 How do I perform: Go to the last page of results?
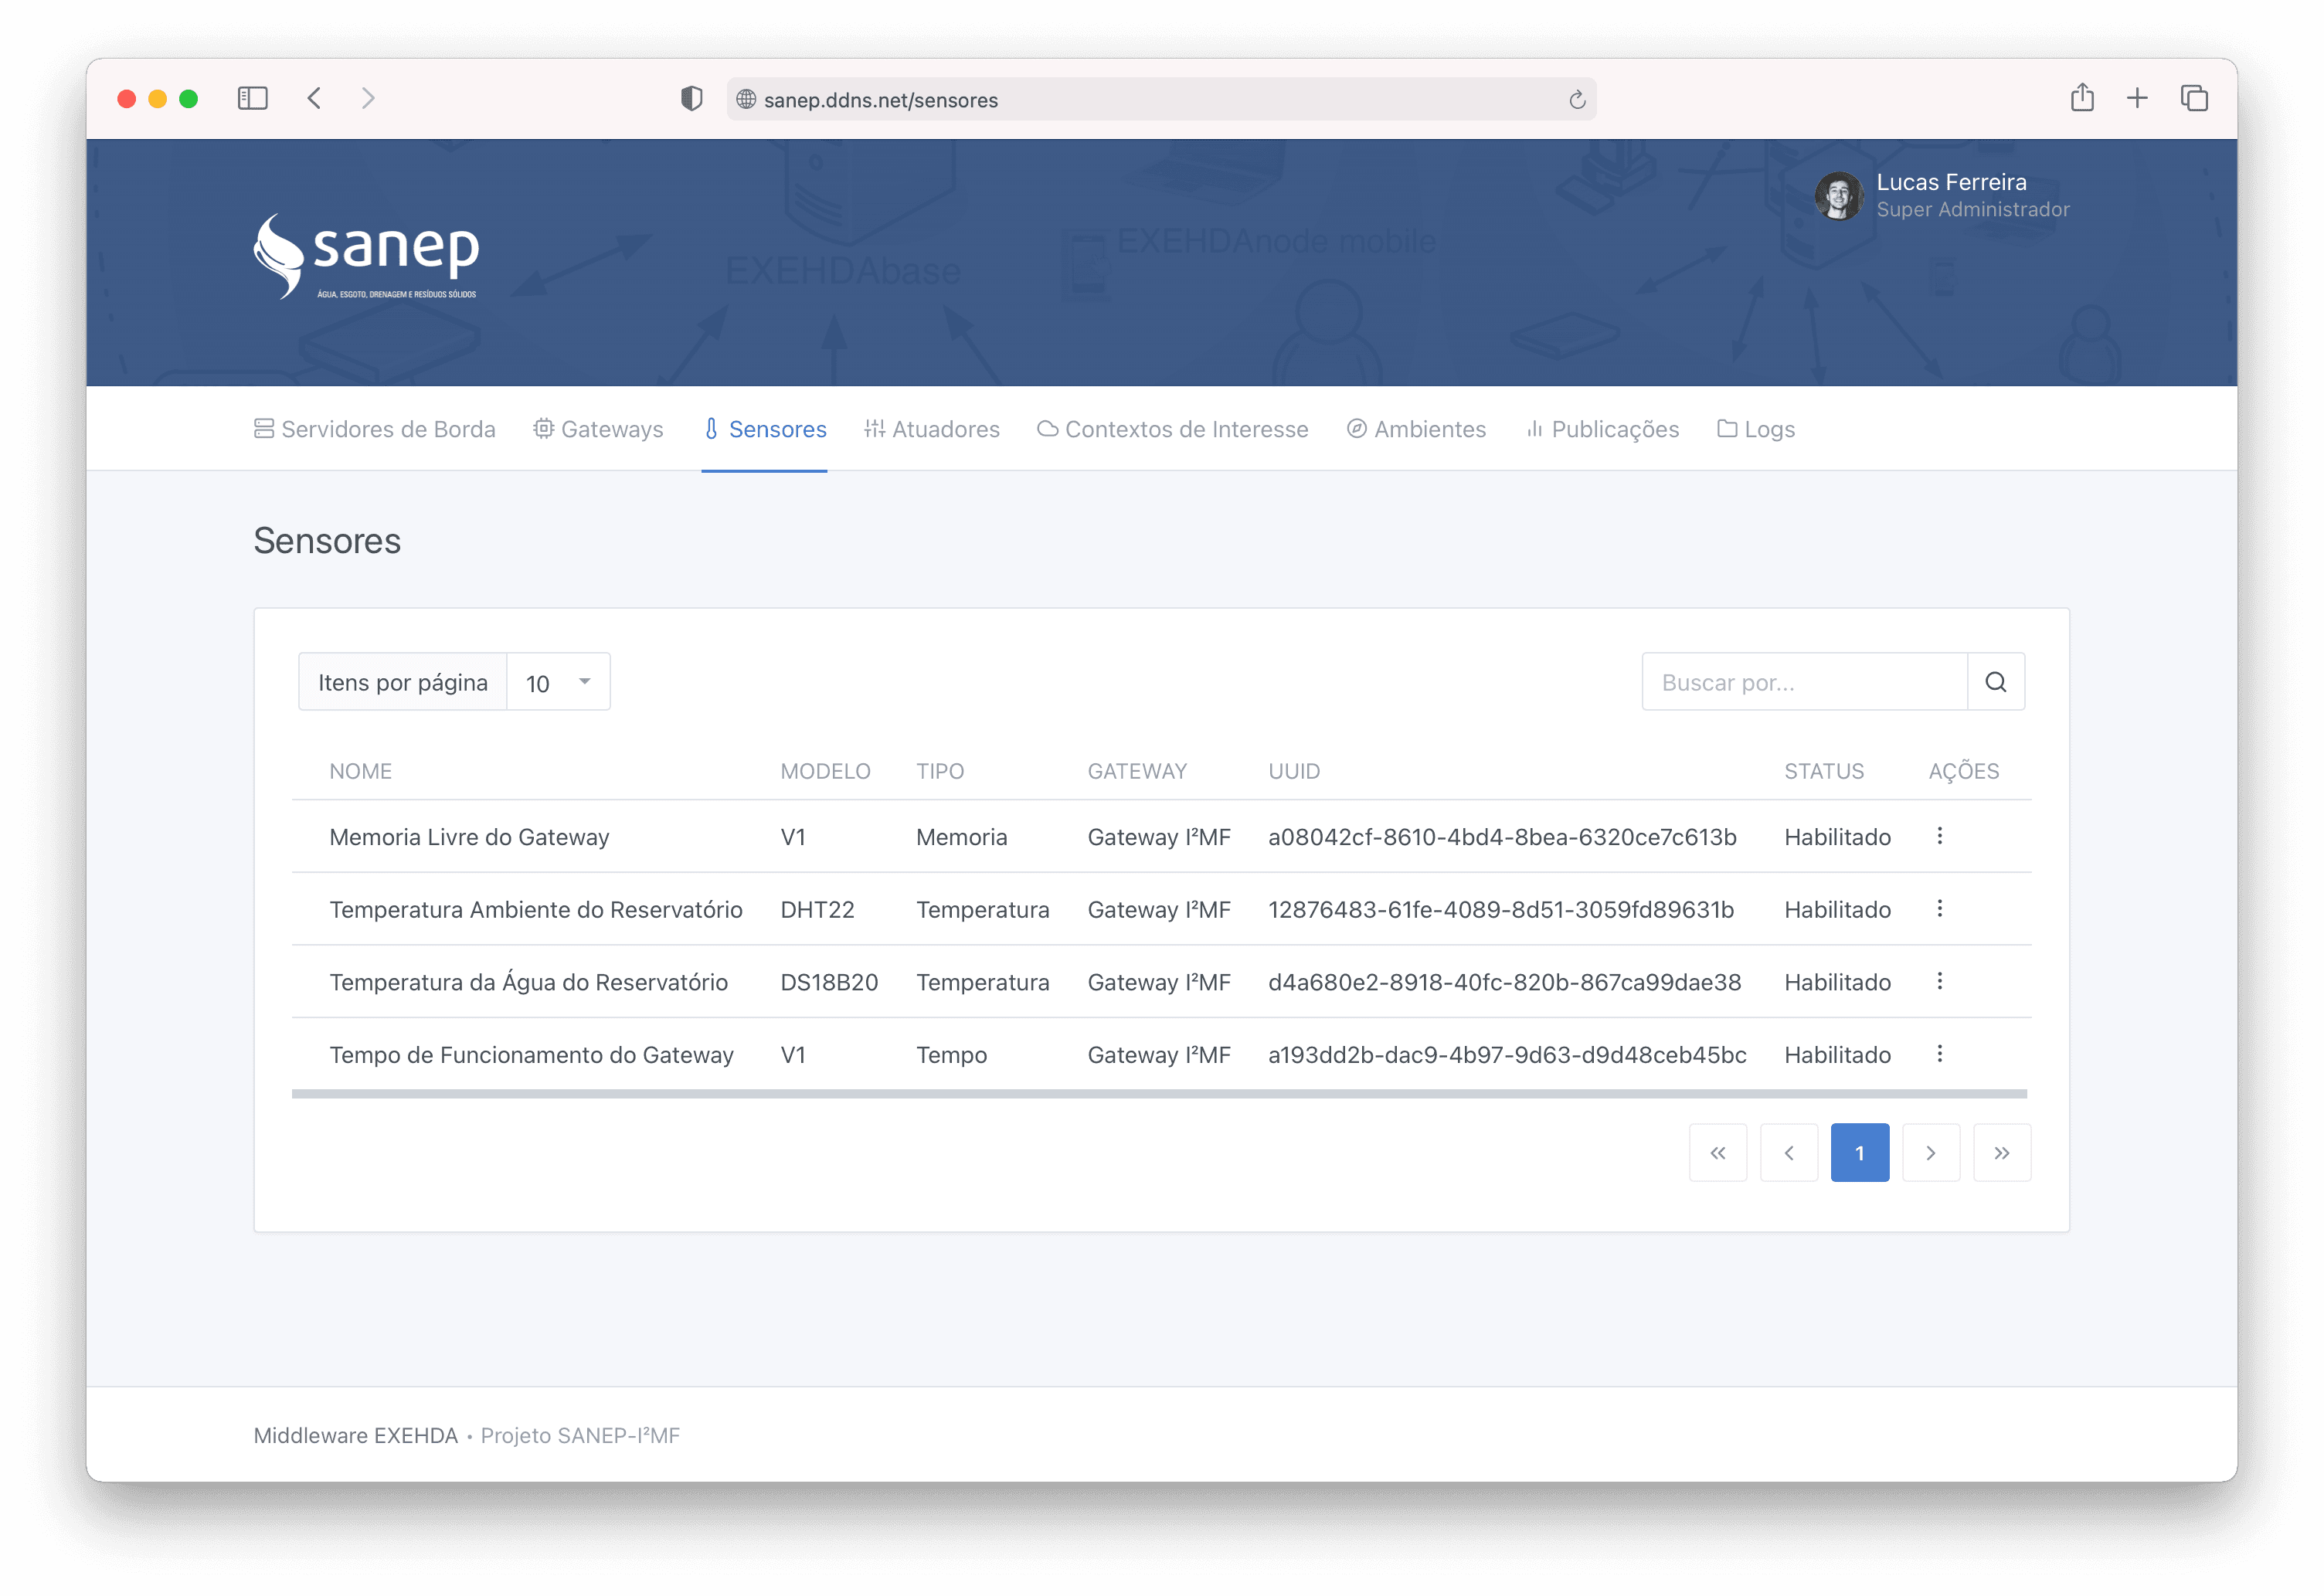(2001, 1153)
